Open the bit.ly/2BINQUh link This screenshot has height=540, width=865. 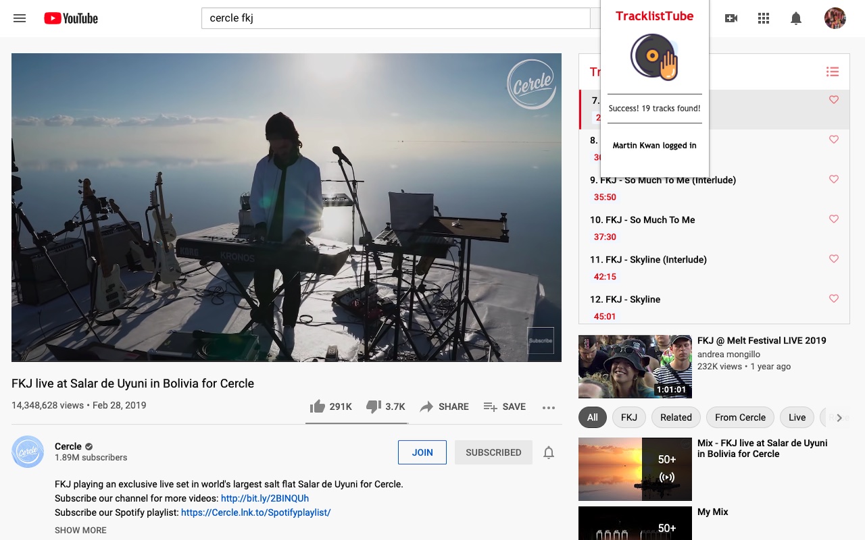(265, 498)
